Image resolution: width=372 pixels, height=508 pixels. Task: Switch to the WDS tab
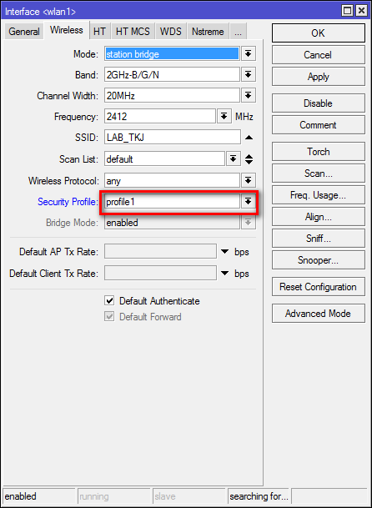(x=170, y=32)
